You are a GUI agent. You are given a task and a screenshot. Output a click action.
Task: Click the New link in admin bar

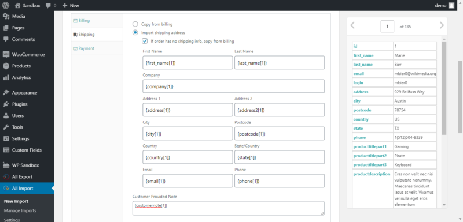tap(75, 5)
